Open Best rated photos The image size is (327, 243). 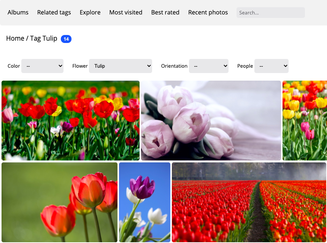(165, 13)
